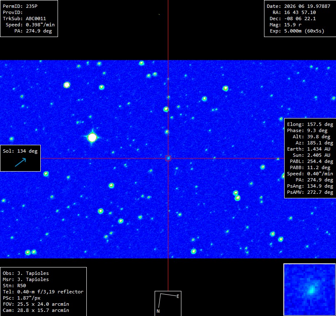The image size is (336, 316).
Task: Click the Exp 5.000m (60x5s) line
Action: click(x=297, y=31)
